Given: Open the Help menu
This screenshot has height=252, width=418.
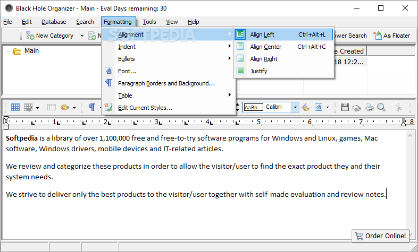Looking at the screenshot, I should click(193, 22).
